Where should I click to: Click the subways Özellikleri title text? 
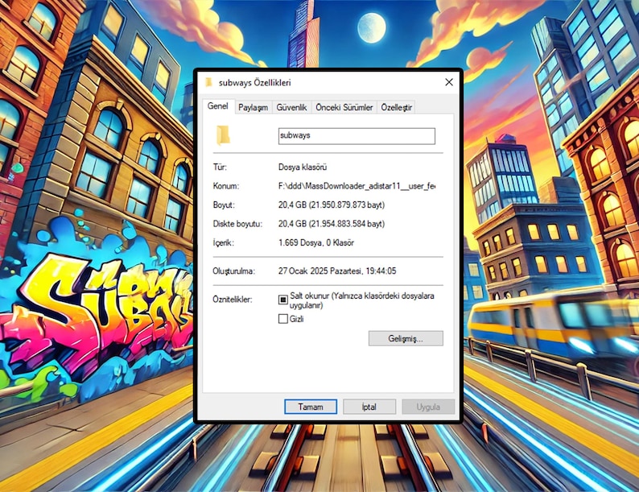254,83
